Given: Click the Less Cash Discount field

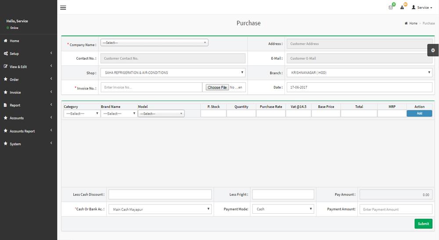Looking at the screenshot, I should point(160,194).
